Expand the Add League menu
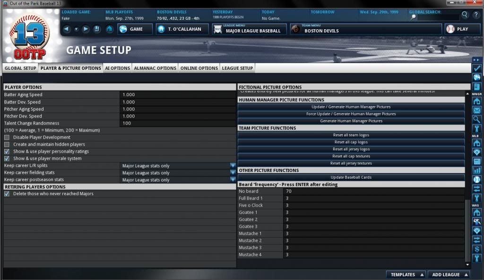The height and width of the screenshot is (280, 484). pyautogui.click(x=450, y=274)
